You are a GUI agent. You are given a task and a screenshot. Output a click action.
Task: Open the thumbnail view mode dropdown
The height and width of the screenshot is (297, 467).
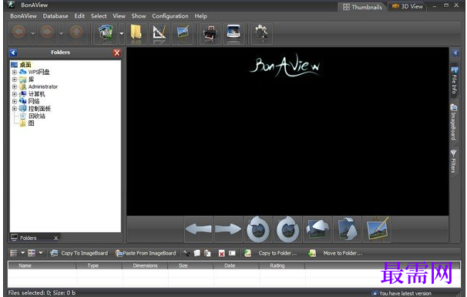coord(41,253)
